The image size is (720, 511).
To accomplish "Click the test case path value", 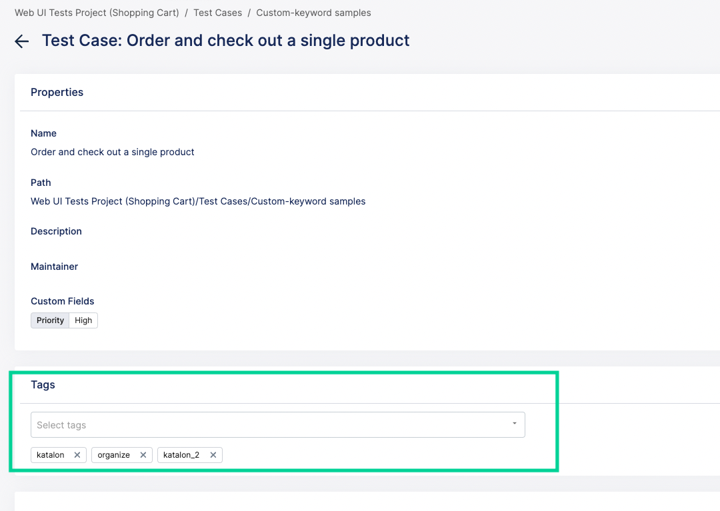I will click(198, 201).
